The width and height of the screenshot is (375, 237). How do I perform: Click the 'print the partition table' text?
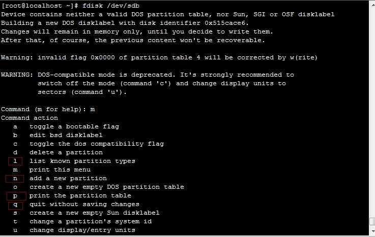tap(80, 196)
